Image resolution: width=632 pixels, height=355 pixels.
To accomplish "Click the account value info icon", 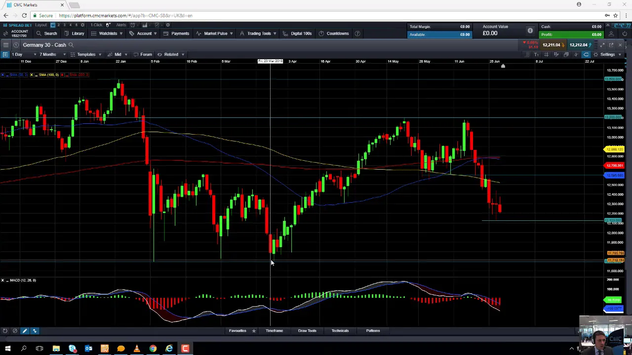I will (530, 31).
